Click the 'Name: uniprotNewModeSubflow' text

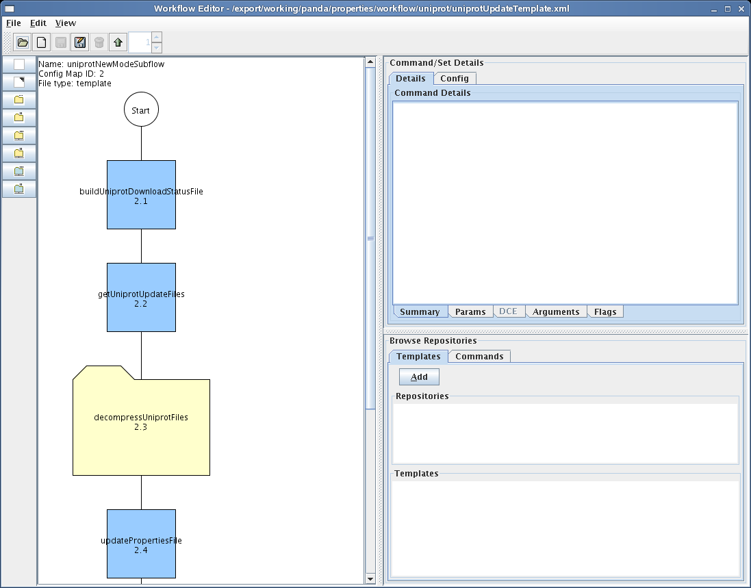point(101,64)
